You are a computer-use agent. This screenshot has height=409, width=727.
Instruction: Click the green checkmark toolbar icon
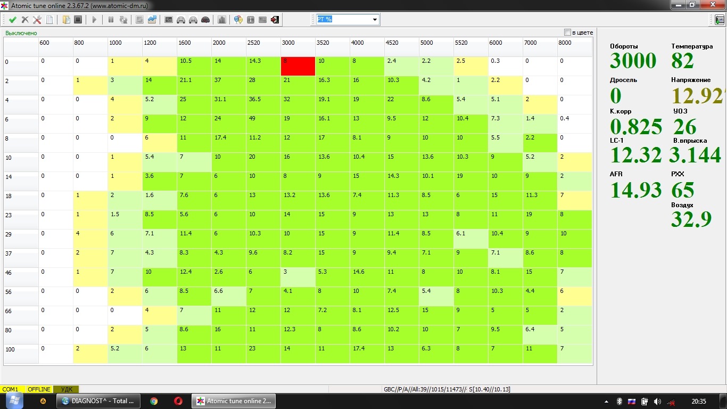tap(13, 20)
